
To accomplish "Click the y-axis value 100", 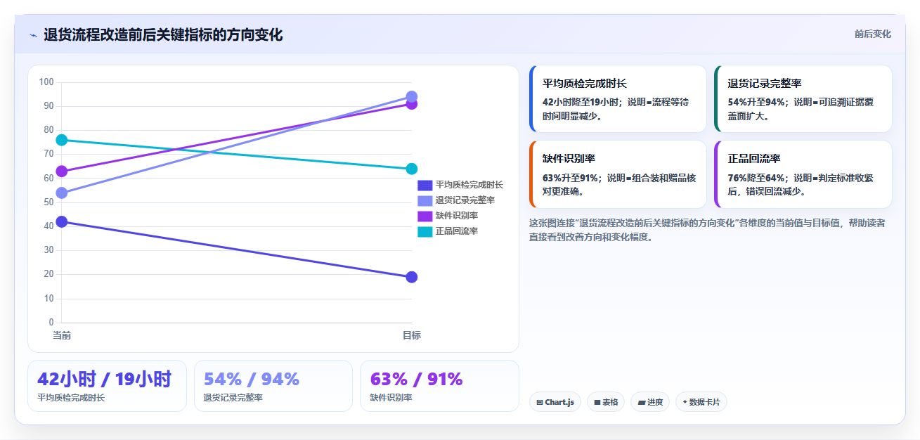I will pos(46,82).
